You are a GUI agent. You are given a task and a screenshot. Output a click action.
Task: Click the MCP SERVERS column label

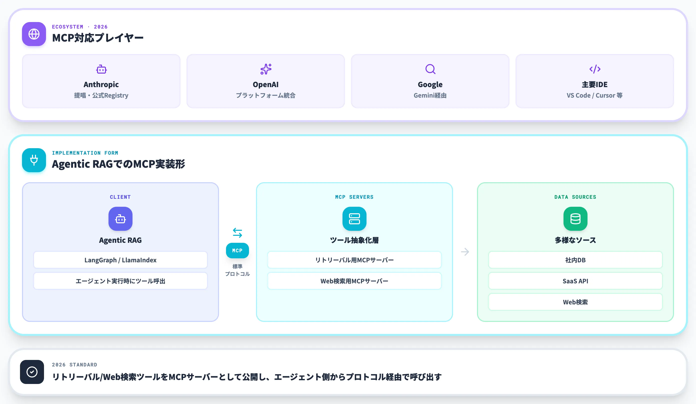click(354, 197)
